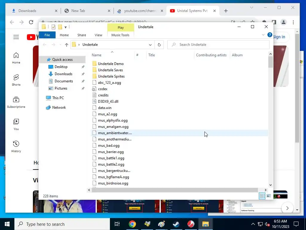Open the Customize Quick Access Toolbar dropdown

(65, 27)
